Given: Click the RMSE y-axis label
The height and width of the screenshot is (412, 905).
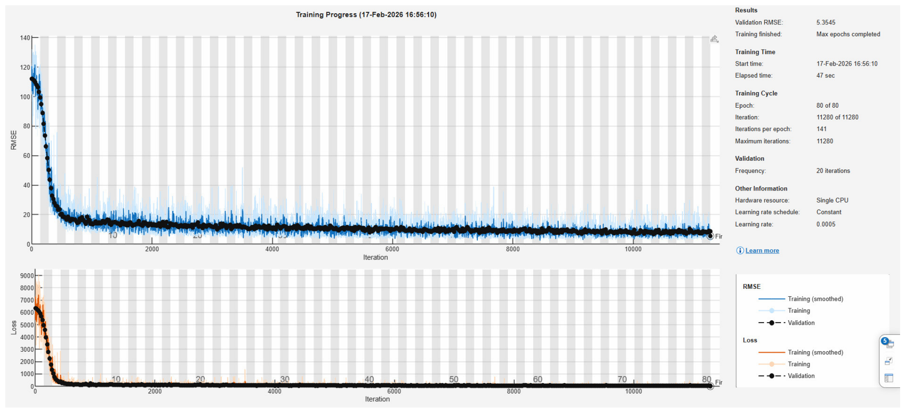Looking at the screenshot, I should [x=14, y=140].
